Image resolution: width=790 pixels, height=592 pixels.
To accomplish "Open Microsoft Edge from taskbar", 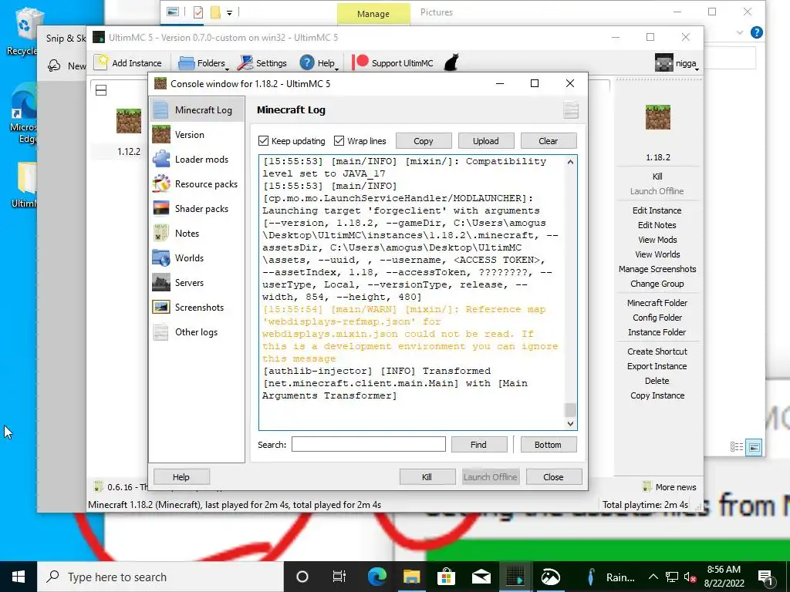I will [376, 577].
